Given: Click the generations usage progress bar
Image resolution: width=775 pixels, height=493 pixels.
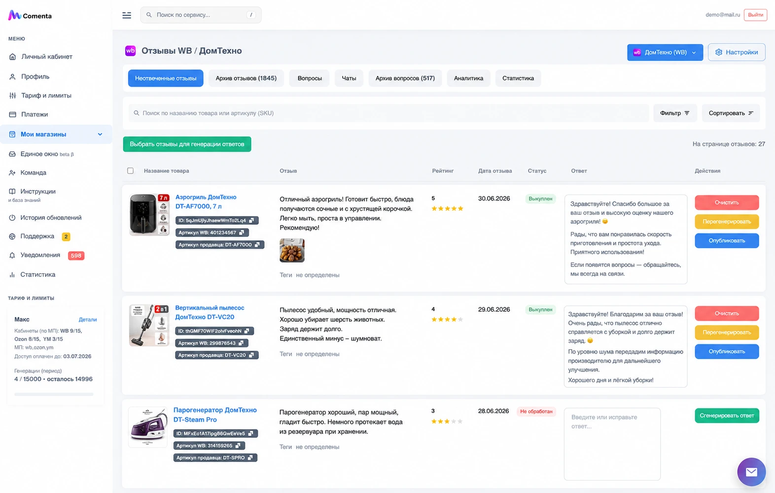Looking at the screenshot, I should pyautogui.click(x=54, y=394).
